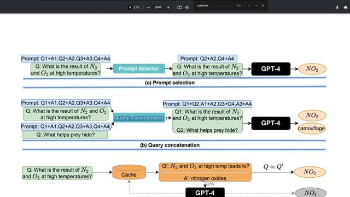Click the NO2 oval in the prompt selection row
This screenshot has height=197, width=350.
[312, 69]
